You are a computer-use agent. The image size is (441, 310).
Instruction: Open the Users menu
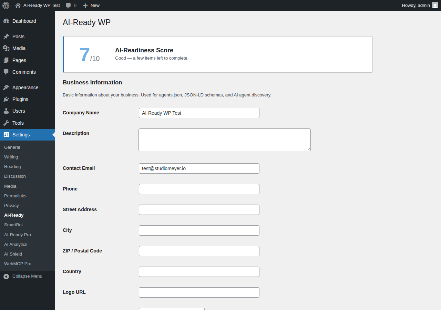point(28,111)
